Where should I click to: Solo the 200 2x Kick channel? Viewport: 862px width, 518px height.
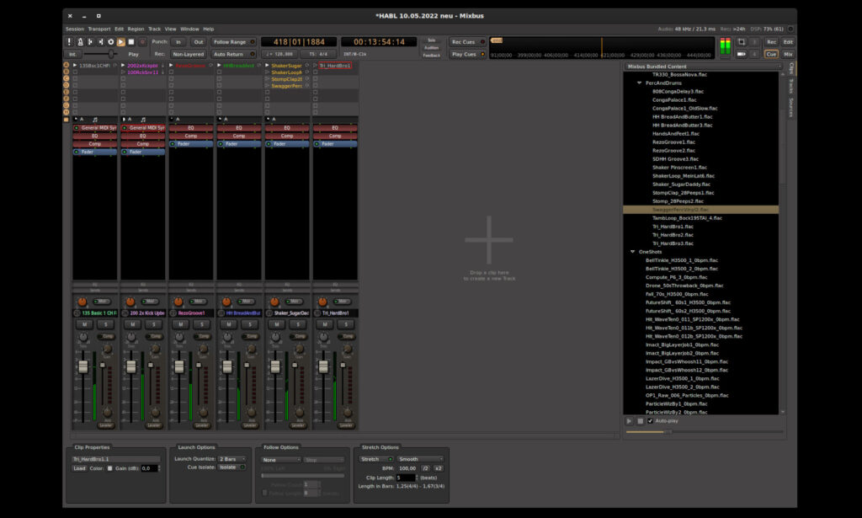pos(154,324)
